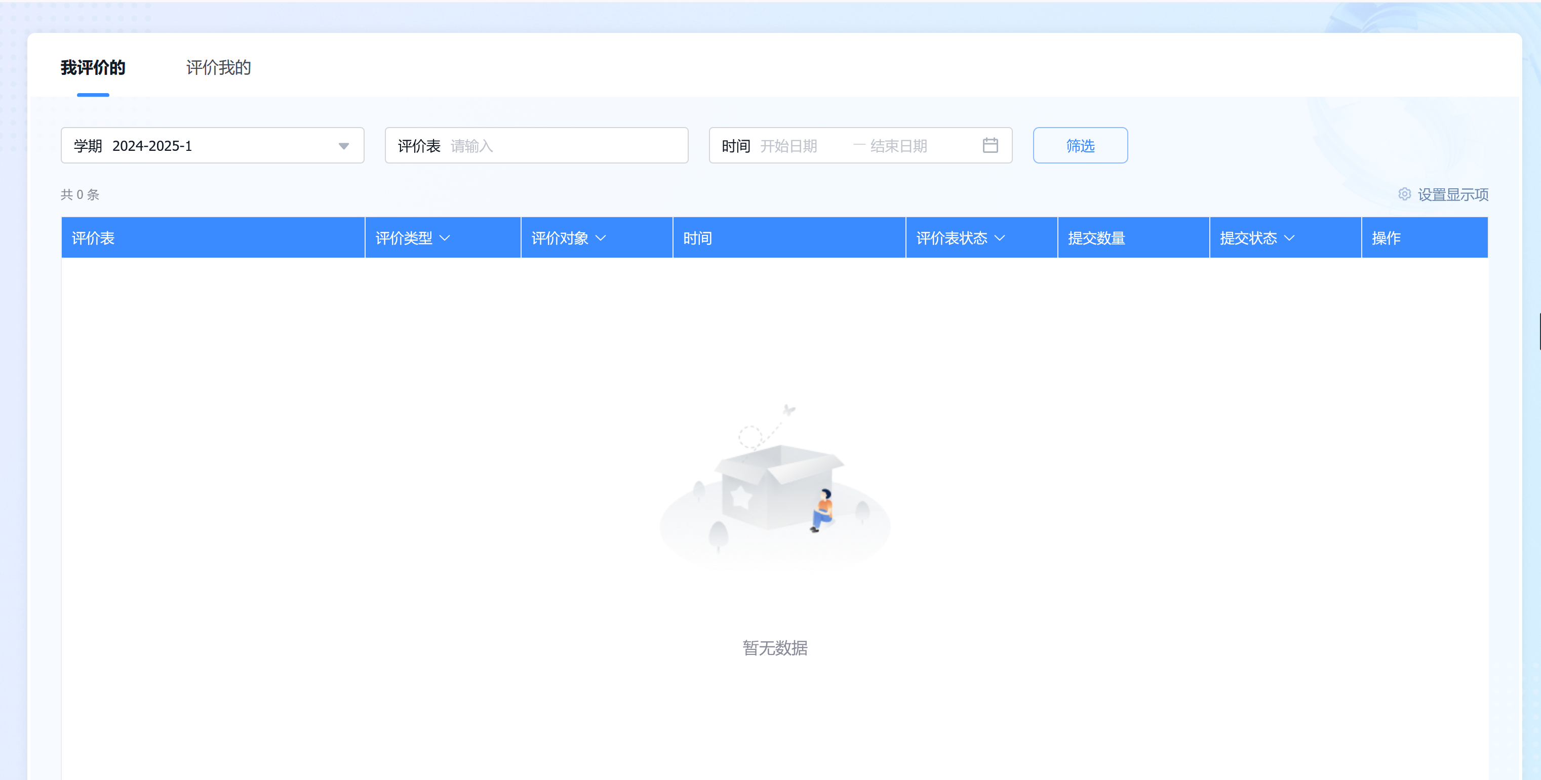Focus the 评价表 请输入 input field
1541x780 pixels.
tap(537, 145)
